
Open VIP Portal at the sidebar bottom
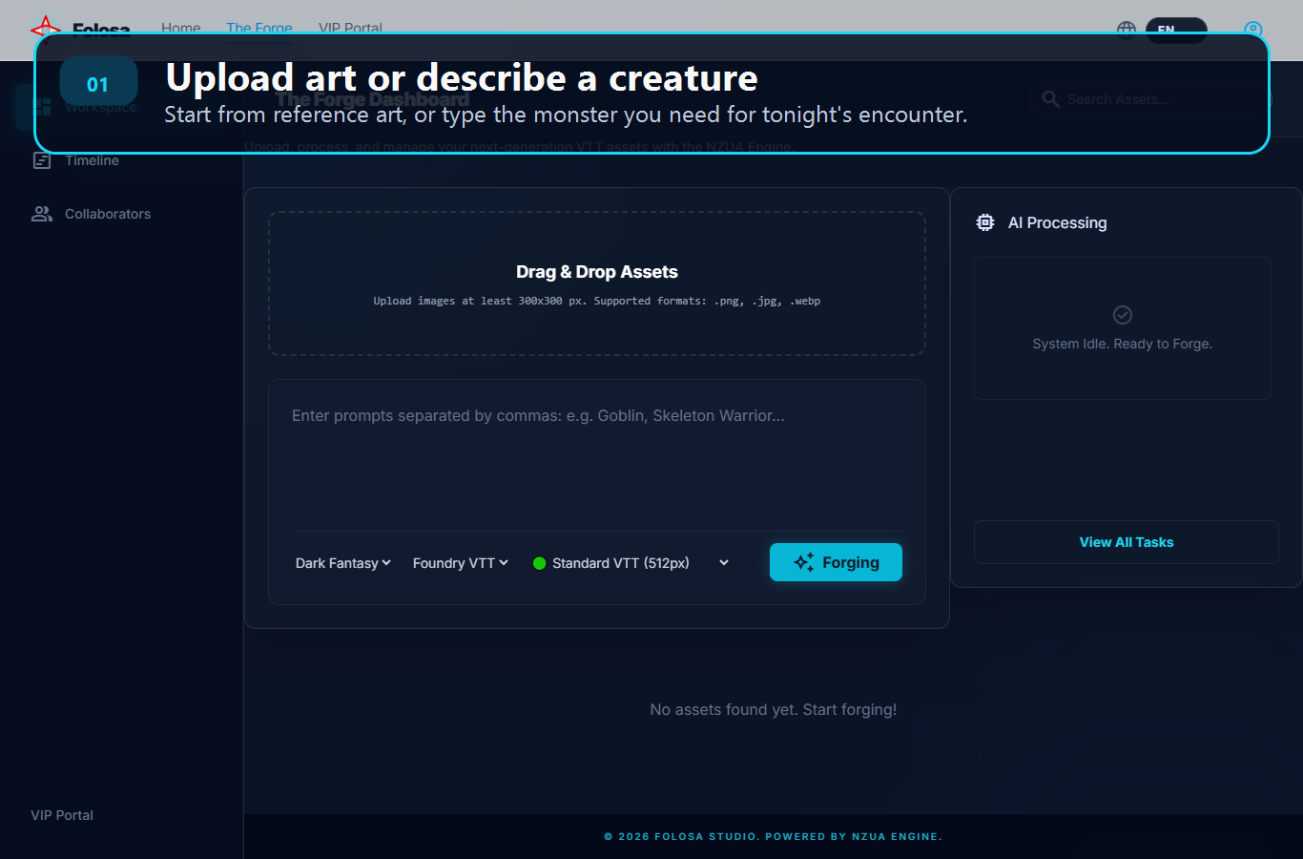pyautogui.click(x=62, y=815)
